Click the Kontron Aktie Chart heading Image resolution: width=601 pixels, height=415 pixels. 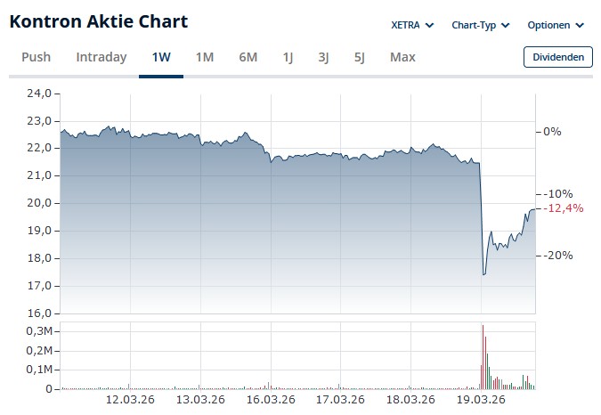(99, 21)
